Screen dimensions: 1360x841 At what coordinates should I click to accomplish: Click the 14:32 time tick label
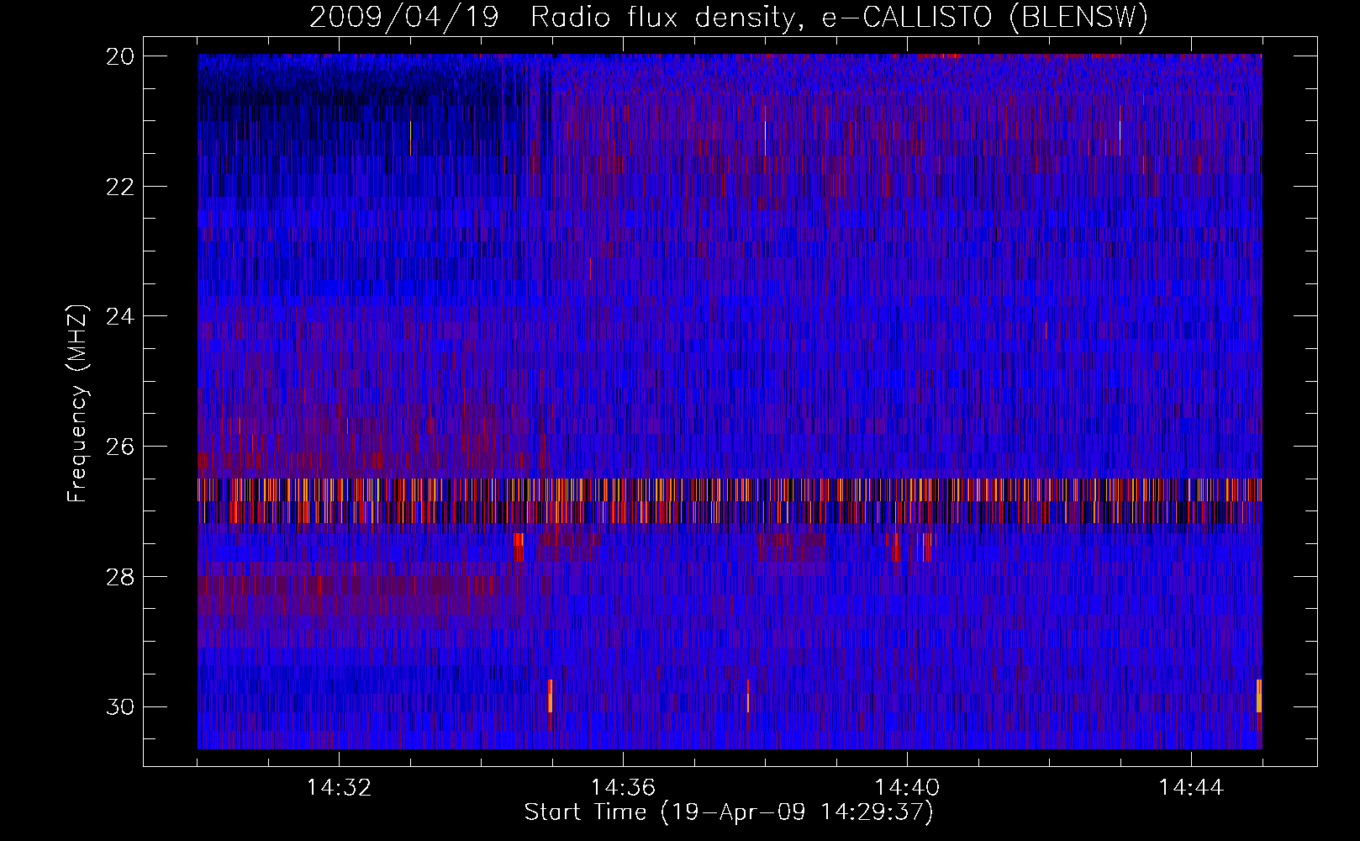tap(339, 788)
